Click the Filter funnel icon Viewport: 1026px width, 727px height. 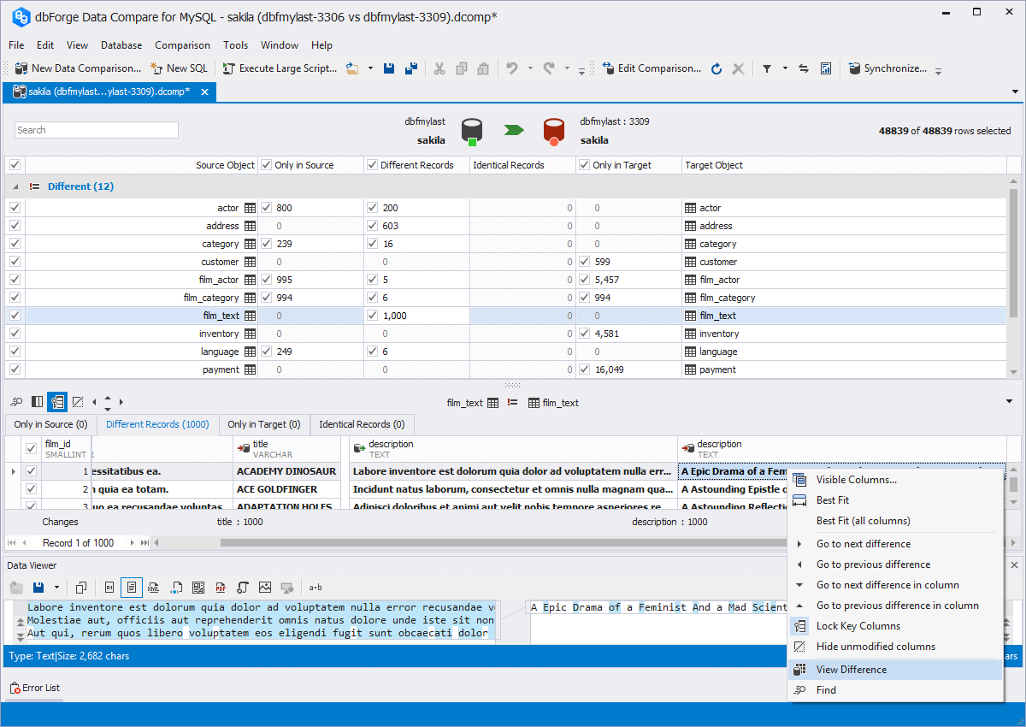(x=767, y=68)
